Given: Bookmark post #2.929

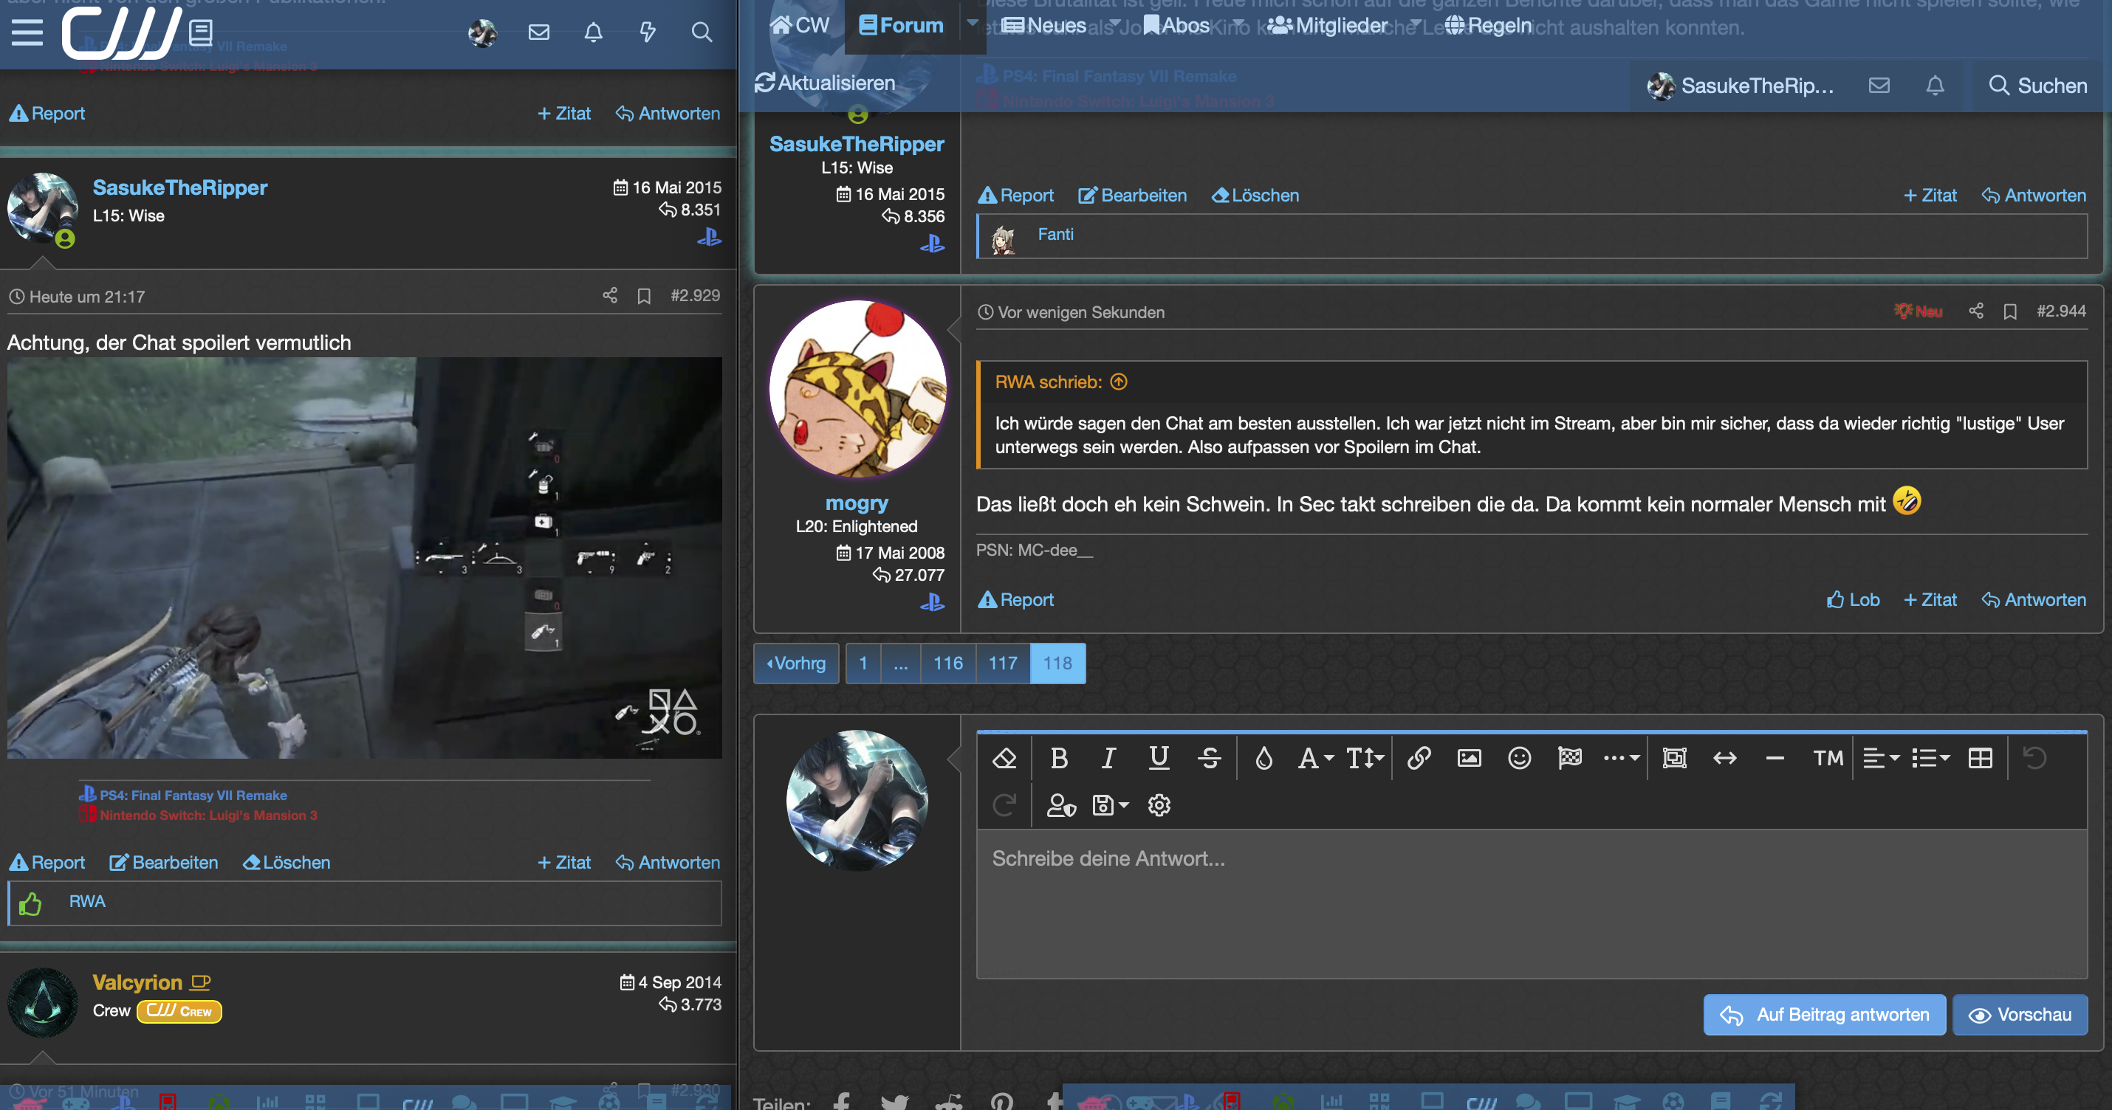Looking at the screenshot, I should click(x=645, y=296).
